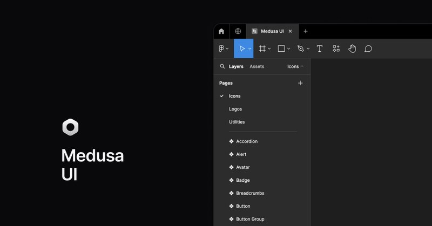Image resolution: width=432 pixels, height=226 pixels.
Task: Switch to the Assets tab
Action: click(x=257, y=66)
